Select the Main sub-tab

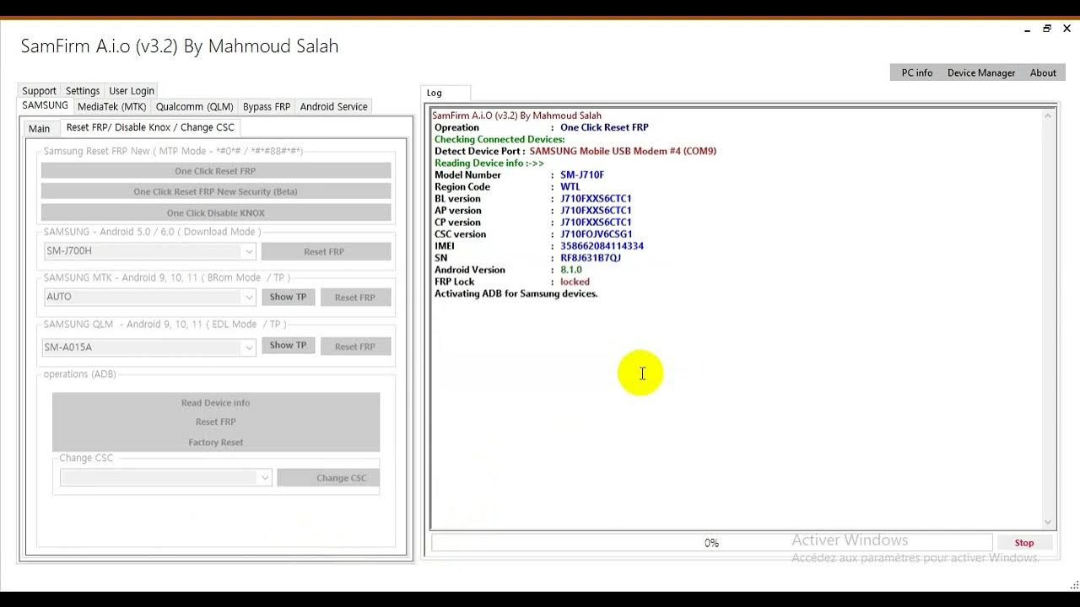coord(40,128)
